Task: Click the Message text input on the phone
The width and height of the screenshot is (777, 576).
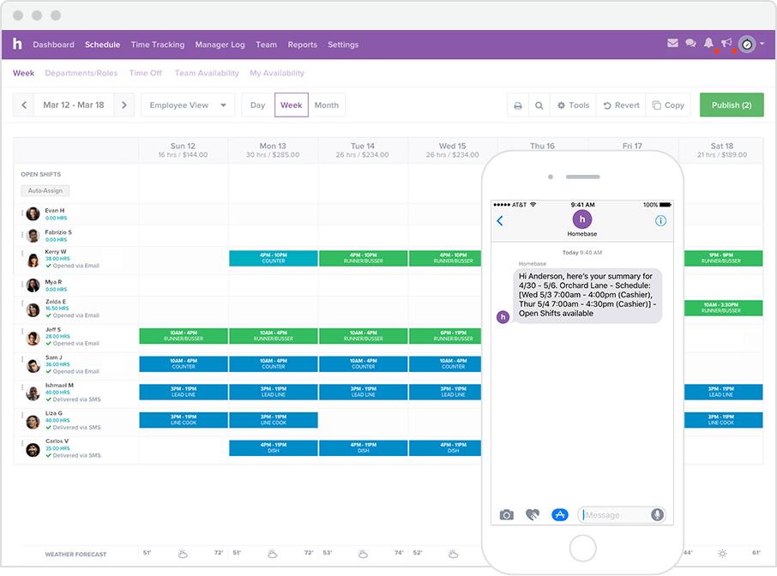Action: click(613, 514)
